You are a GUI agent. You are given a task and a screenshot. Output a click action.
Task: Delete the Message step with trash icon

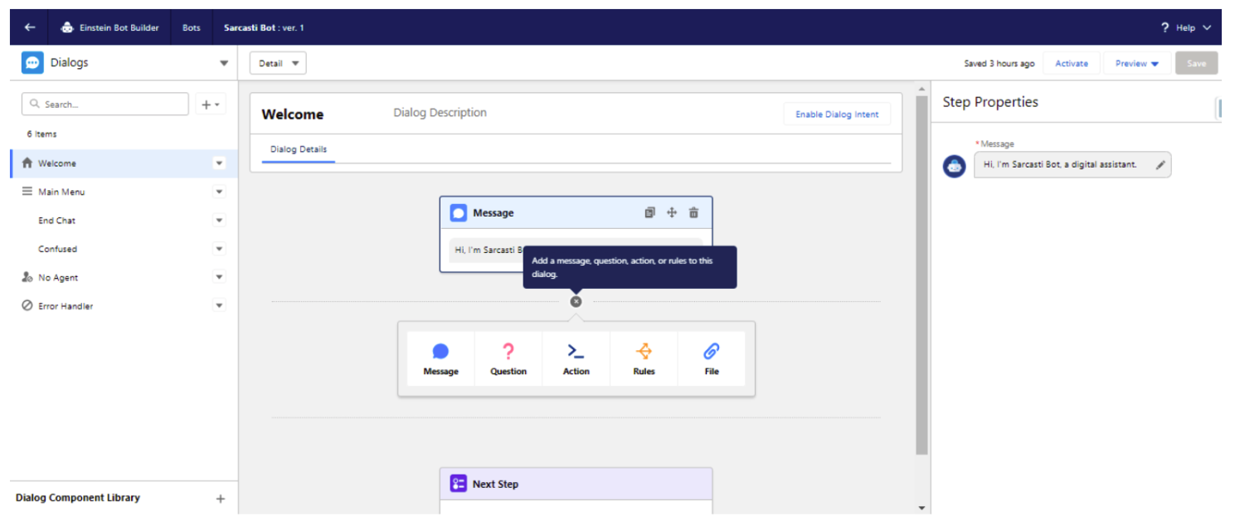[693, 213]
